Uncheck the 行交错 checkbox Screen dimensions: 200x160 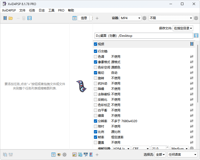click(x=96, y=51)
